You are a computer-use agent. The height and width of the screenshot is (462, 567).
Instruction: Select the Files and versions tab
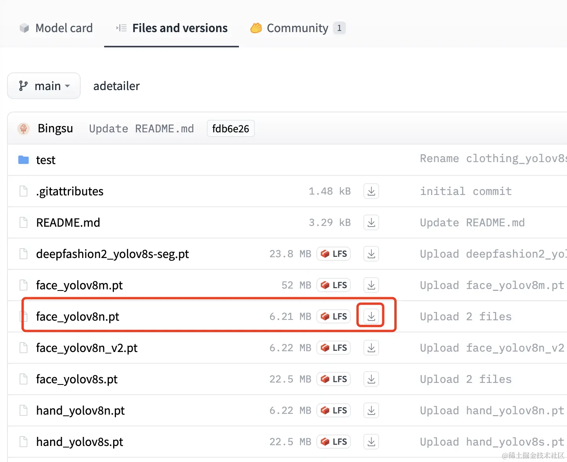(x=172, y=28)
